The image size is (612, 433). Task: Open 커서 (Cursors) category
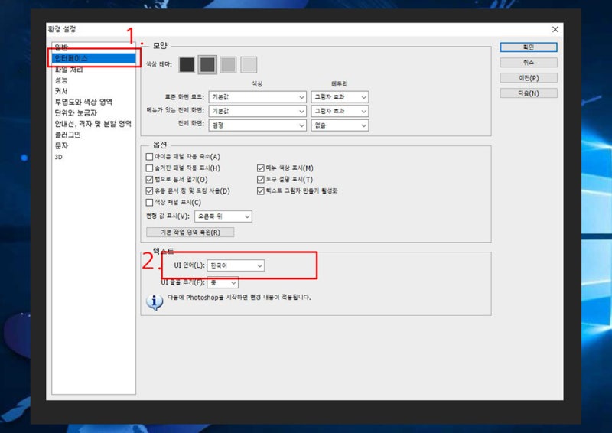61,91
